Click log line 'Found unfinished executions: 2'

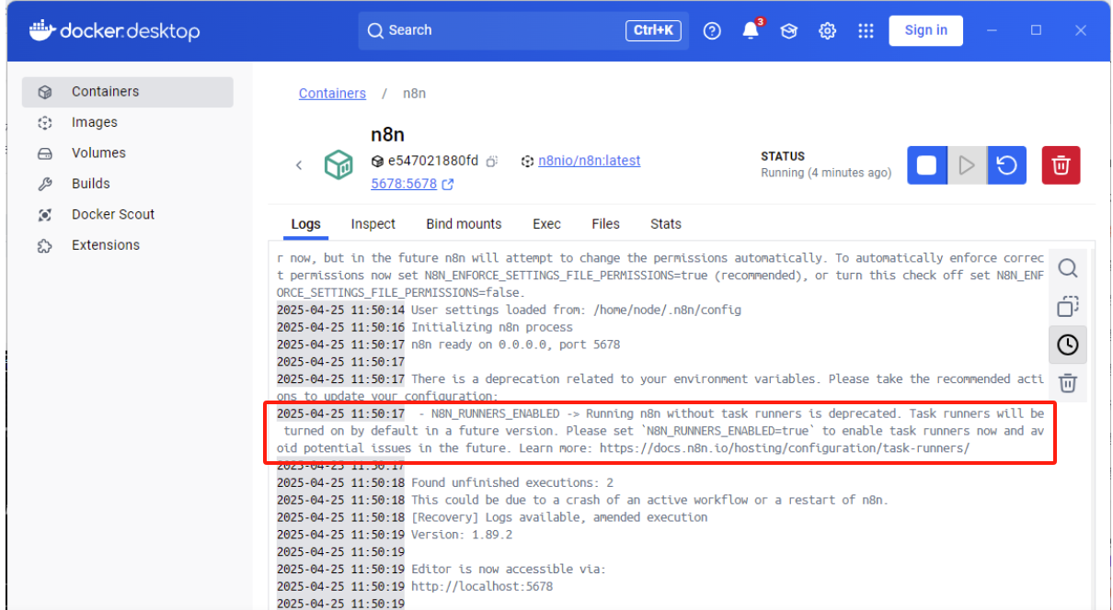coord(512,482)
